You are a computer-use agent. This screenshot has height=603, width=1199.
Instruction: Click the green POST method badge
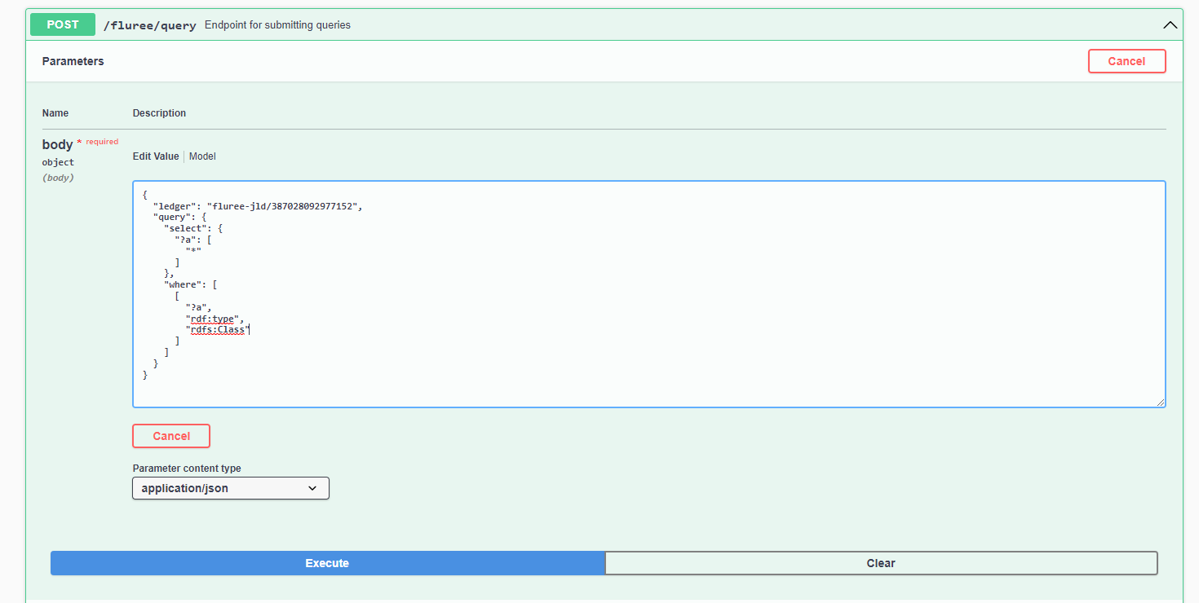click(x=62, y=24)
